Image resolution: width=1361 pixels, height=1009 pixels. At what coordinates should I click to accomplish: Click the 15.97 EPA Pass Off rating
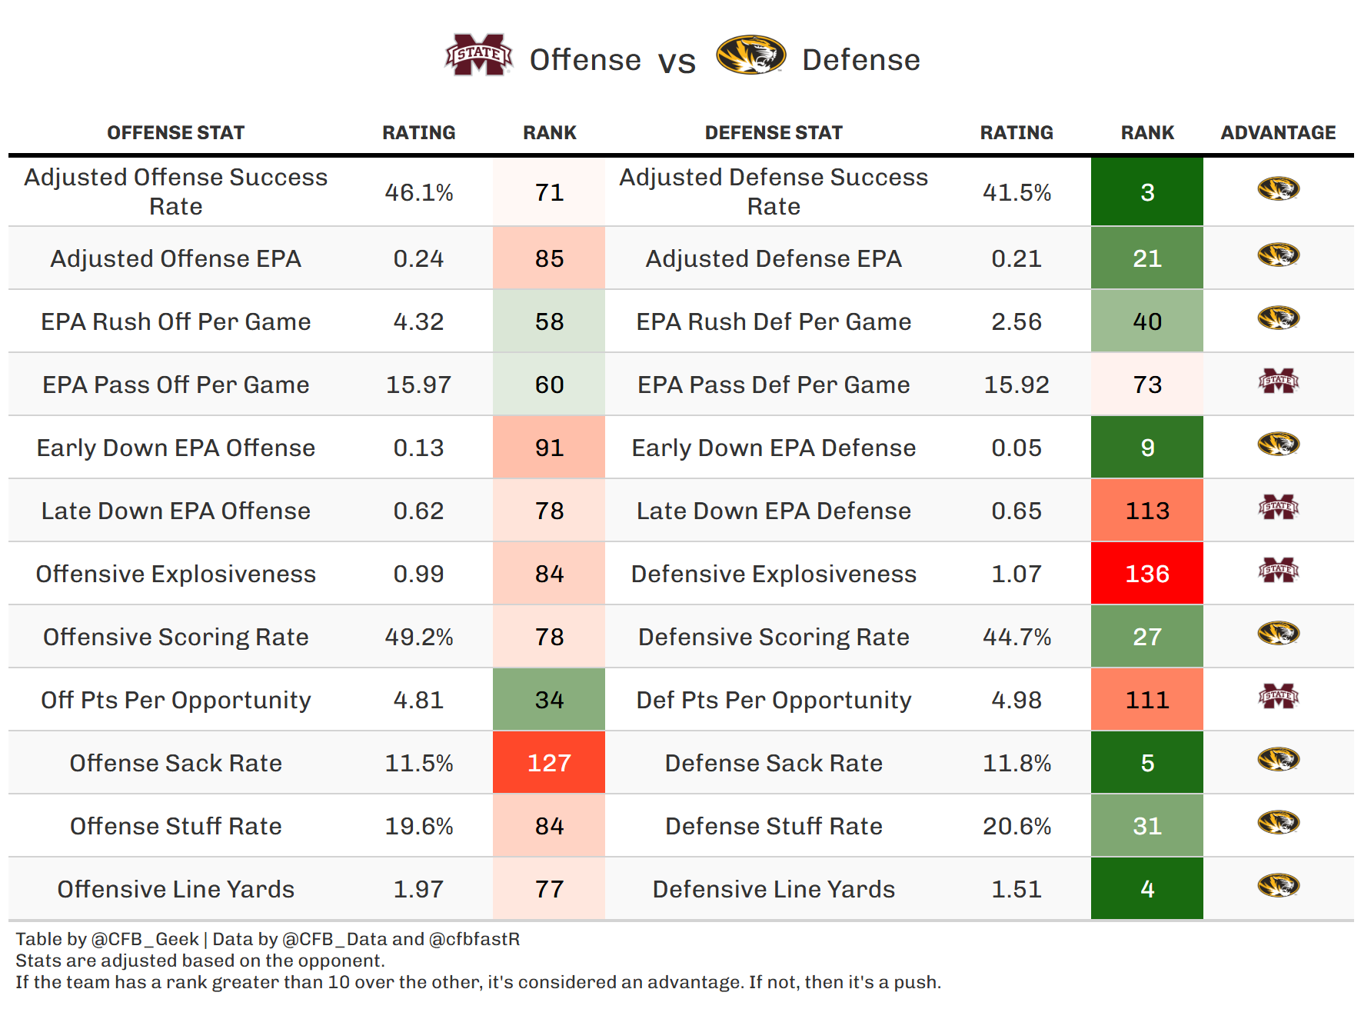[x=418, y=385]
